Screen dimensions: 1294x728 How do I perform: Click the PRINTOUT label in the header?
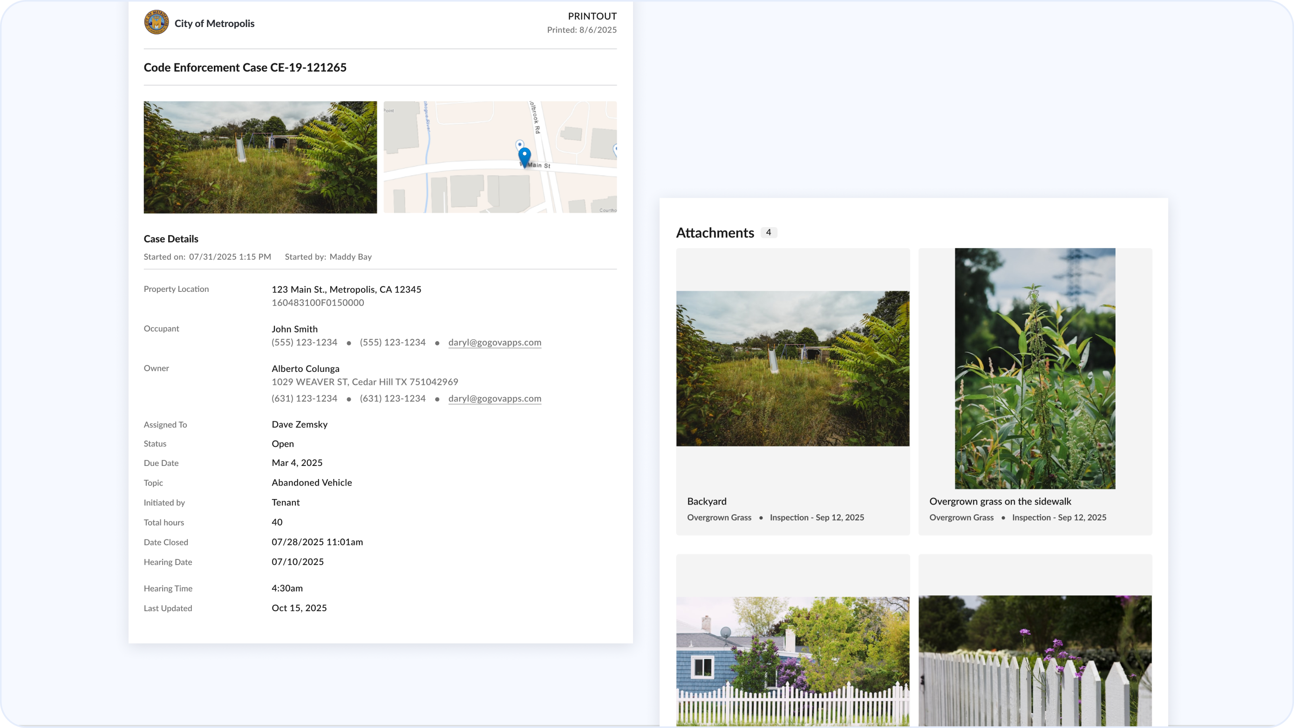(592, 16)
